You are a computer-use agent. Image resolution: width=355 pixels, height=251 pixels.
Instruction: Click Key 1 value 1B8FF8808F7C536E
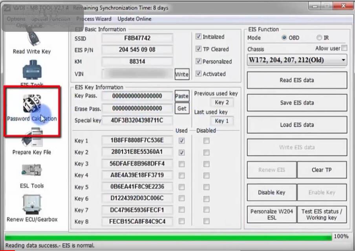137,140
